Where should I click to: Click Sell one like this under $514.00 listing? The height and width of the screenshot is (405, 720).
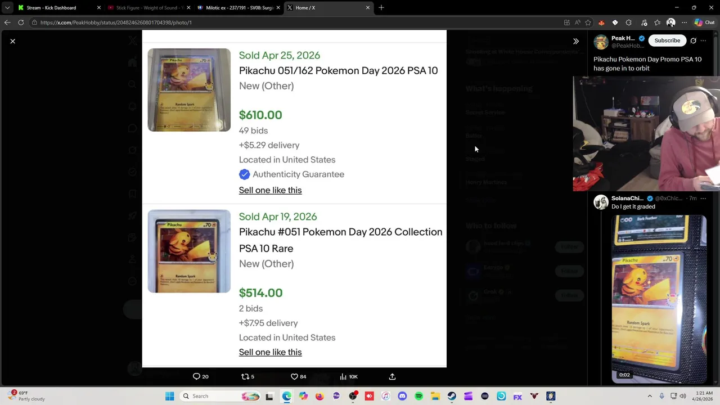pos(270,352)
